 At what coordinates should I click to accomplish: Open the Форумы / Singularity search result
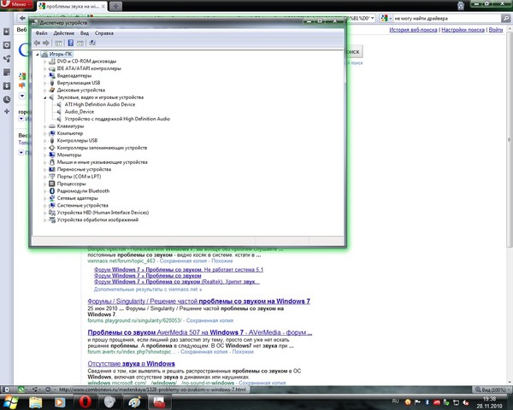(199, 302)
